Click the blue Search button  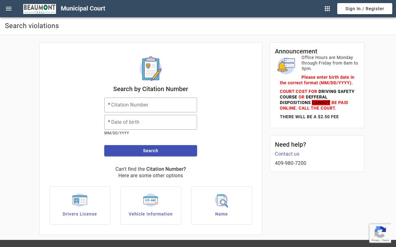pyautogui.click(x=151, y=151)
